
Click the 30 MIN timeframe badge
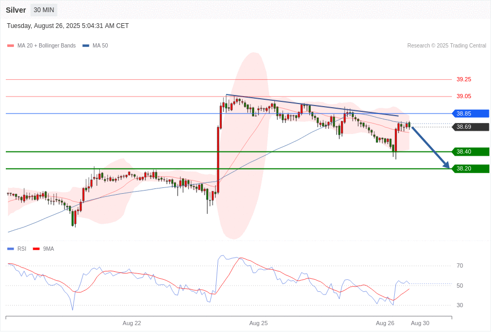tap(44, 10)
